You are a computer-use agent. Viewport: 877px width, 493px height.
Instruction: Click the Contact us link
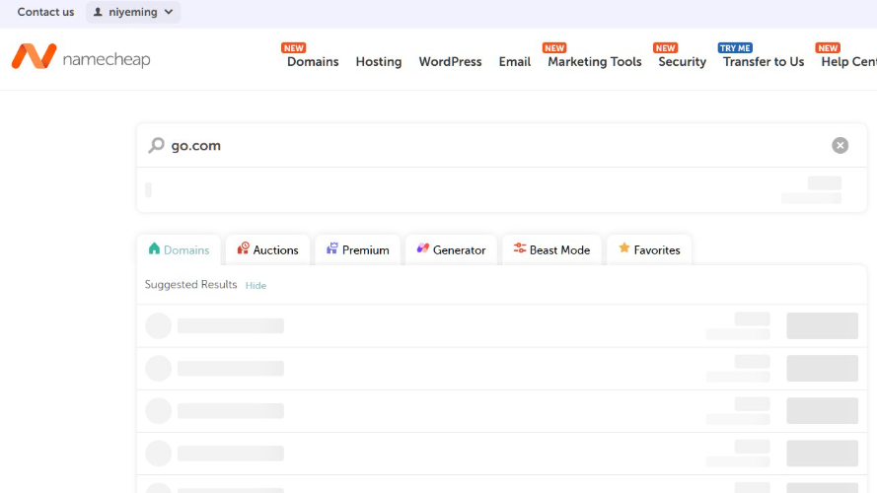tap(45, 12)
